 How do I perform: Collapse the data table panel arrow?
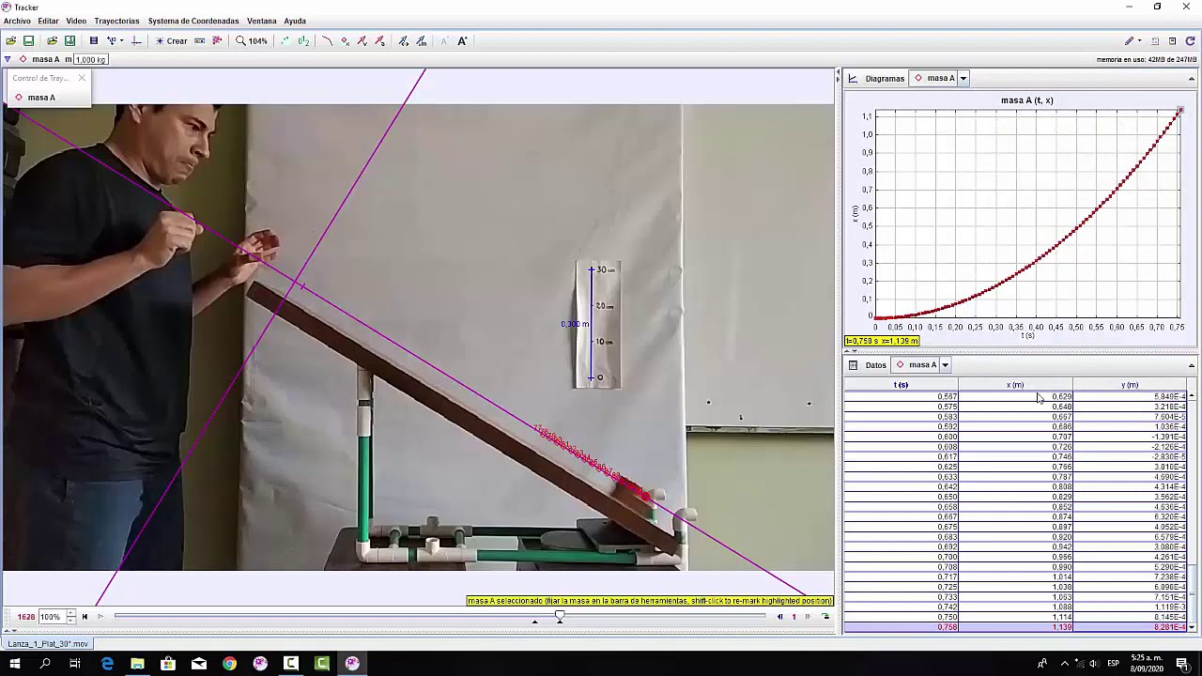(1192, 365)
